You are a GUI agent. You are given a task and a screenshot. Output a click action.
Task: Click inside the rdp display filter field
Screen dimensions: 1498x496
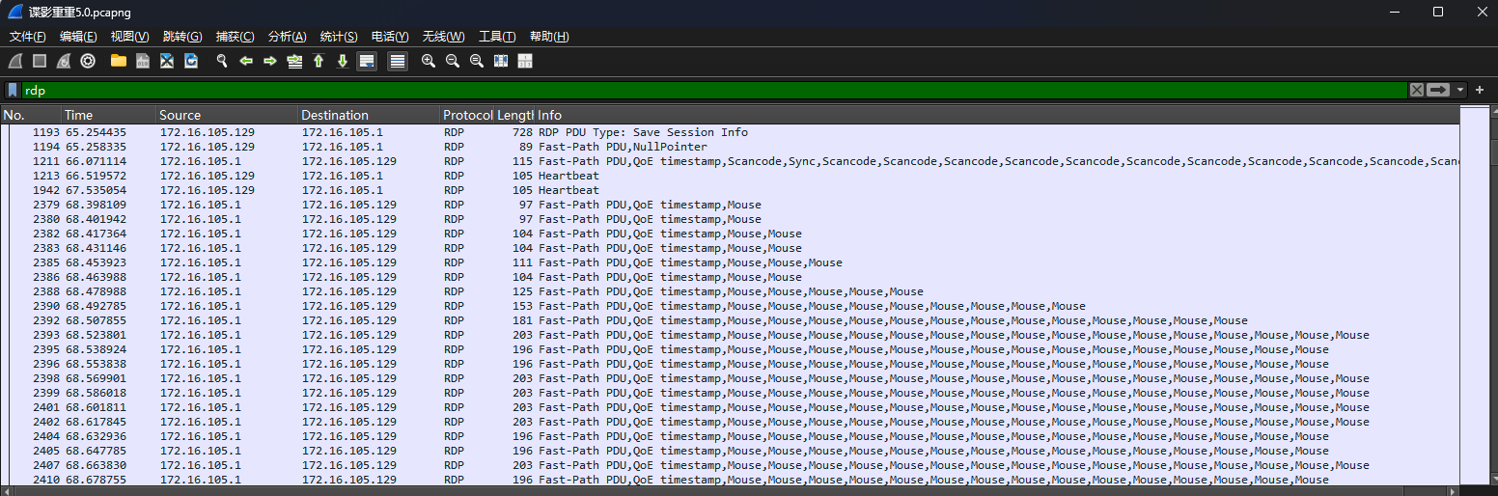pyautogui.click(x=676, y=90)
